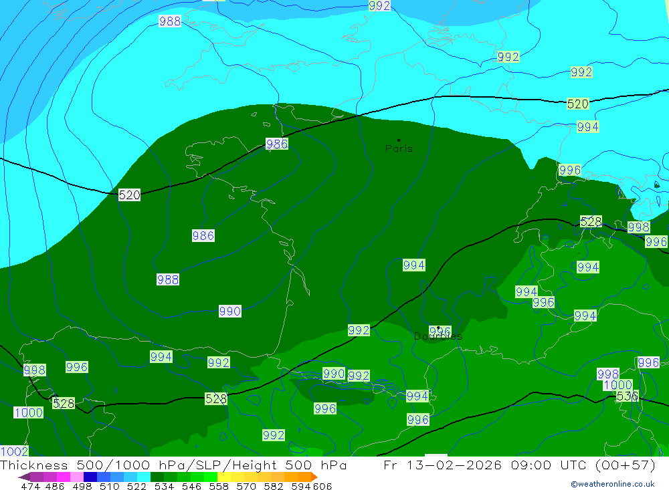Click the orange right arrow end of legend

[314, 477]
